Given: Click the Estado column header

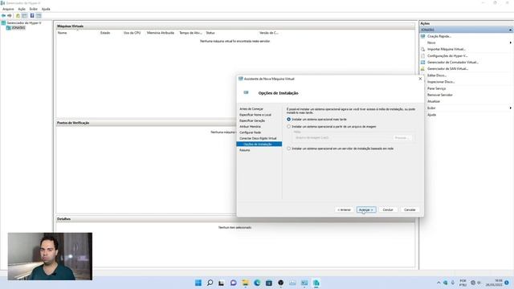Looking at the screenshot, I should [x=105, y=33].
